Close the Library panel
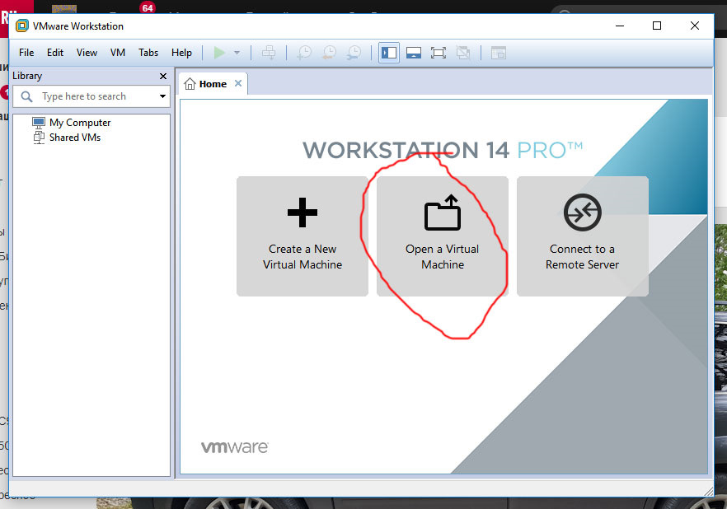Viewport: 727px width, 509px height. click(163, 76)
